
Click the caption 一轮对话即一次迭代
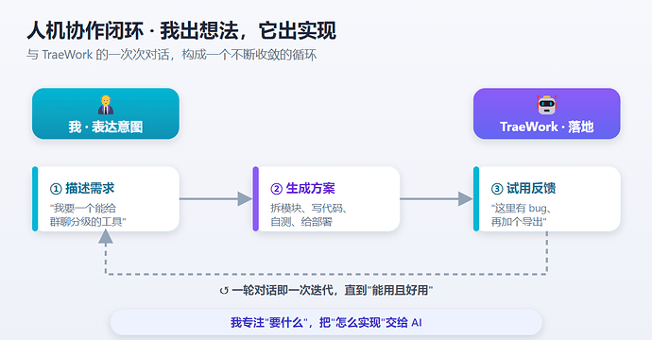click(x=333, y=290)
